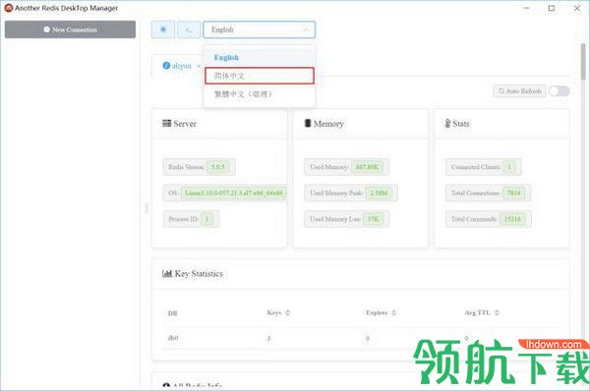
Task: Choose English in language list
Action: (x=259, y=58)
